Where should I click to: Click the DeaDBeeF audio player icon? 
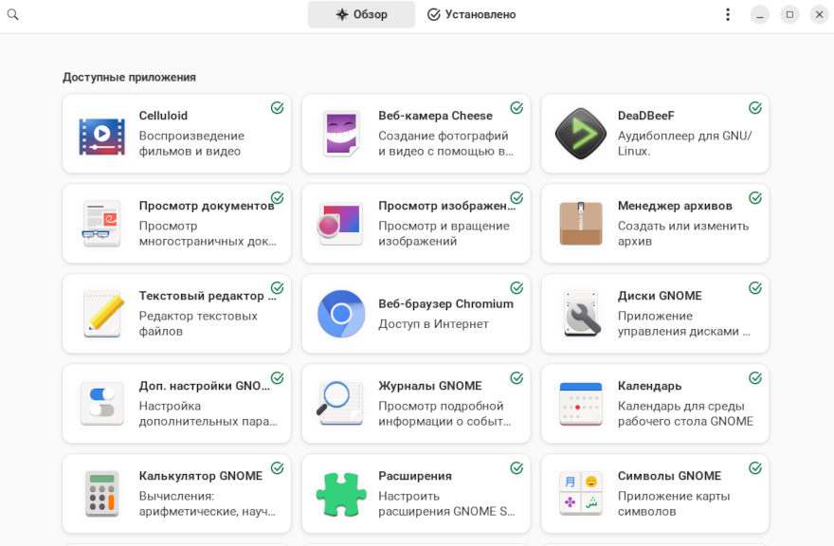(580, 135)
